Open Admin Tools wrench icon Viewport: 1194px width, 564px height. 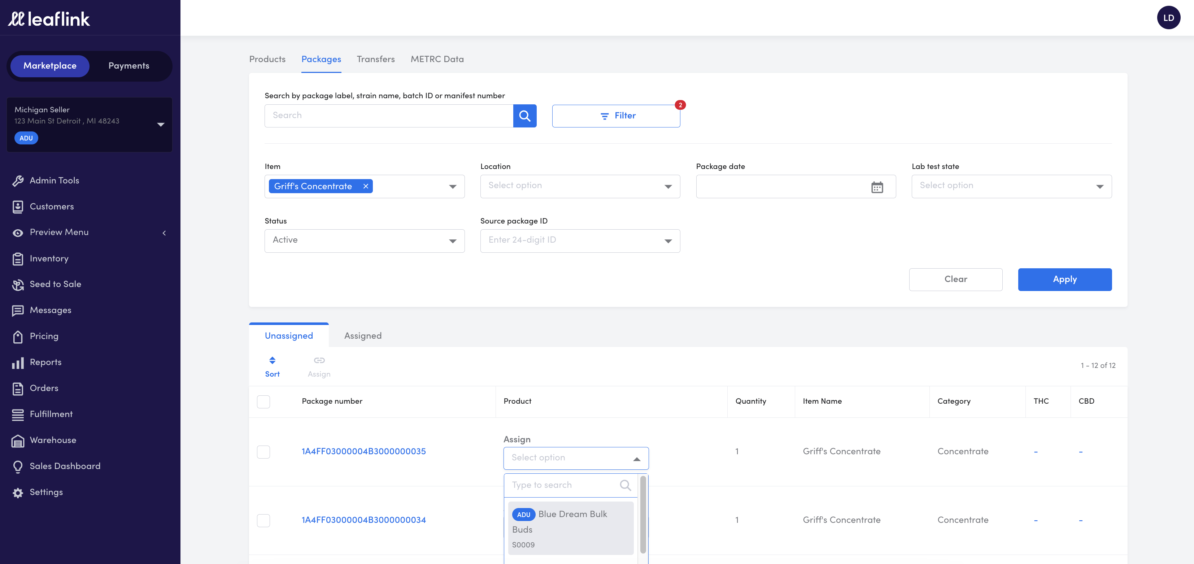click(18, 181)
